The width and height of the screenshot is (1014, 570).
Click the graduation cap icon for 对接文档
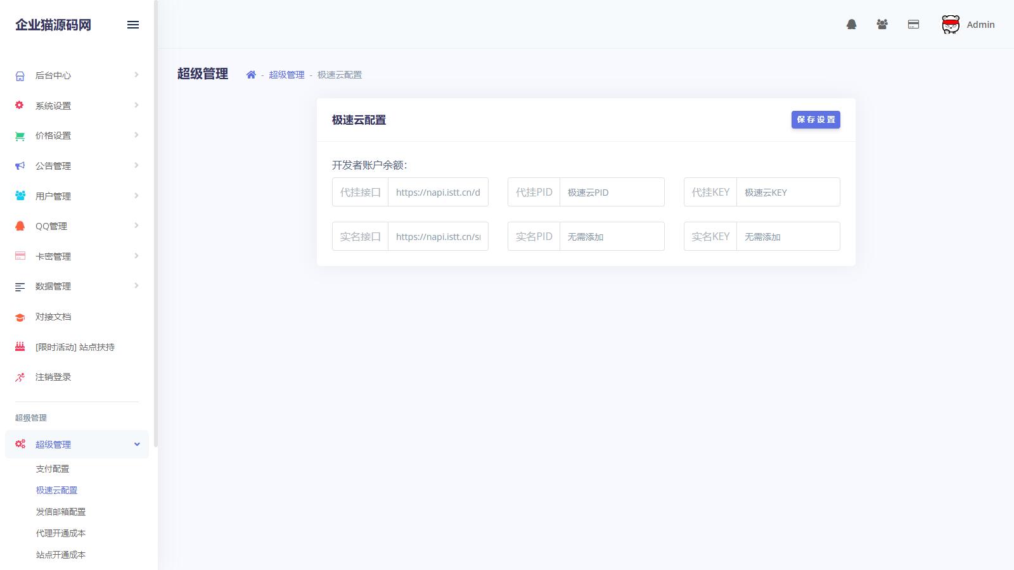pyautogui.click(x=20, y=317)
